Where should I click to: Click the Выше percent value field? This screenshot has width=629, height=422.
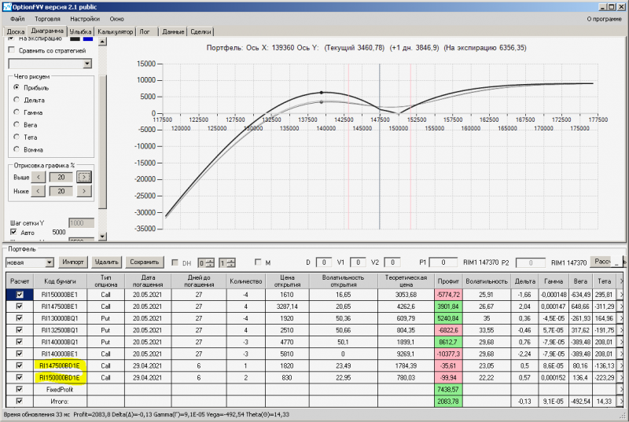[61, 177]
